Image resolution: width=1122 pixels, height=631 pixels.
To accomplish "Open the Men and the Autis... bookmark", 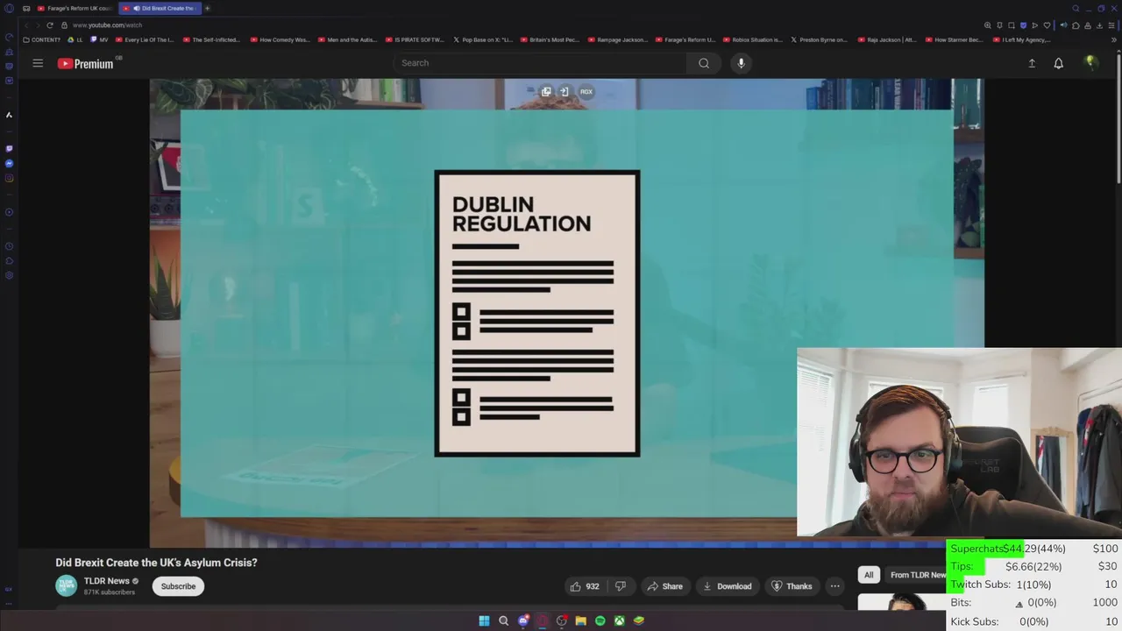I will [x=347, y=39].
